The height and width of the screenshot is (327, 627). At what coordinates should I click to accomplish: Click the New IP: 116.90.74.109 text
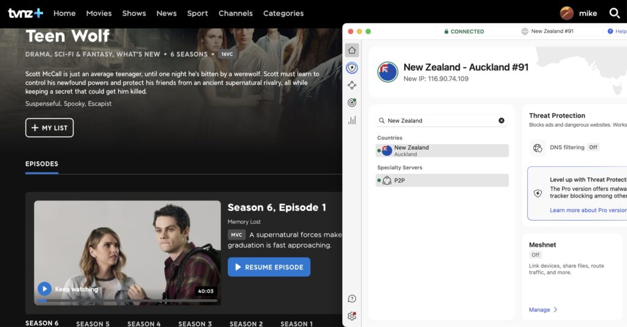coord(436,79)
